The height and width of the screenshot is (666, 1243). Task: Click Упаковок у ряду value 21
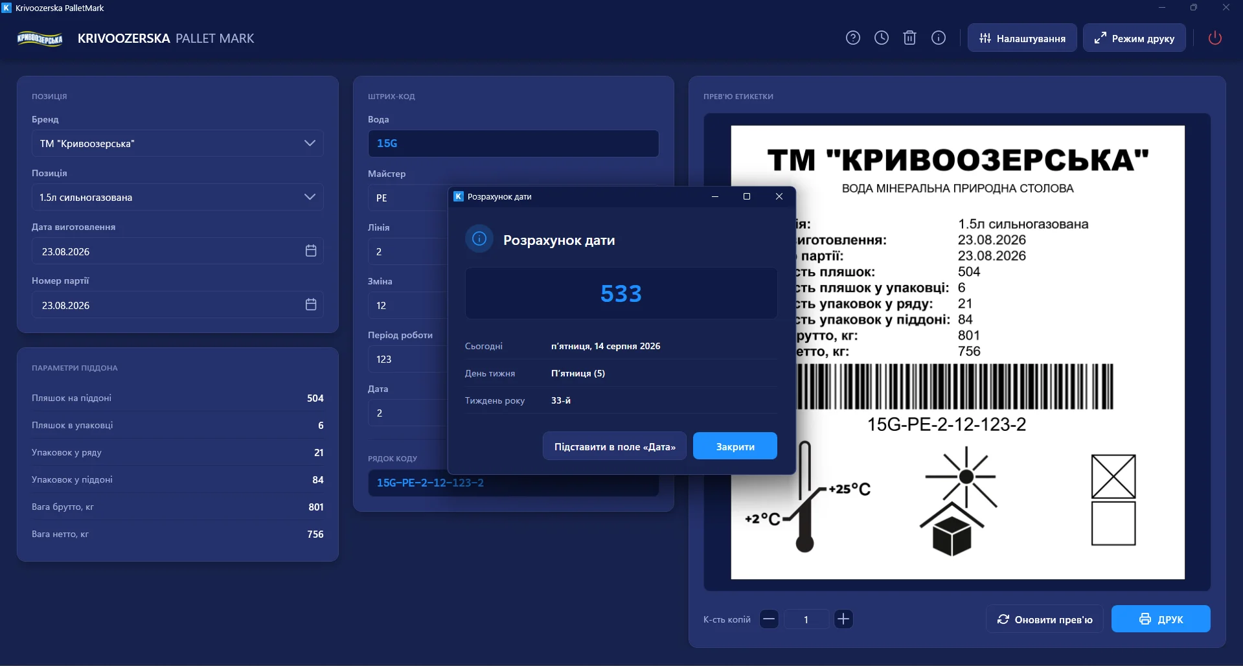click(319, 452)
